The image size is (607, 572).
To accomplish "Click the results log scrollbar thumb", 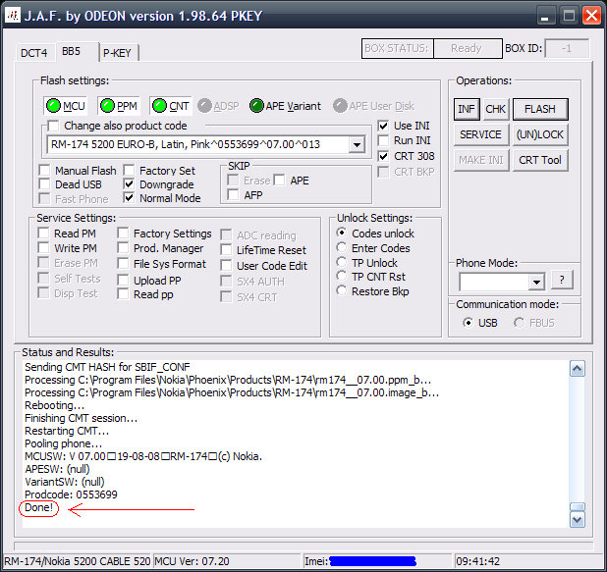I will point(578,507).
